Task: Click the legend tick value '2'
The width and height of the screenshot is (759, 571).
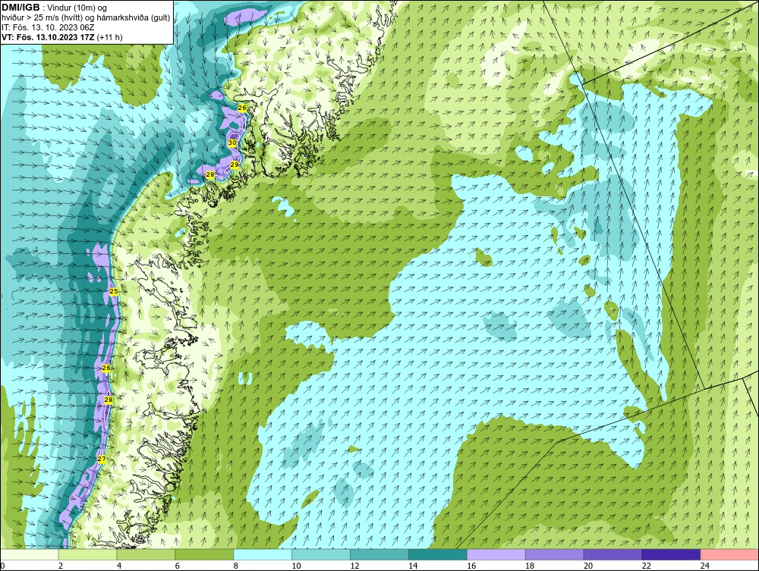Action: [61, 566]
